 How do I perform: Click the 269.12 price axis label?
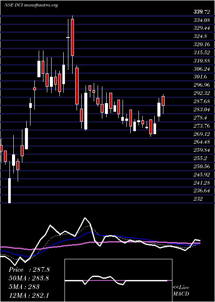click(202, 134)
